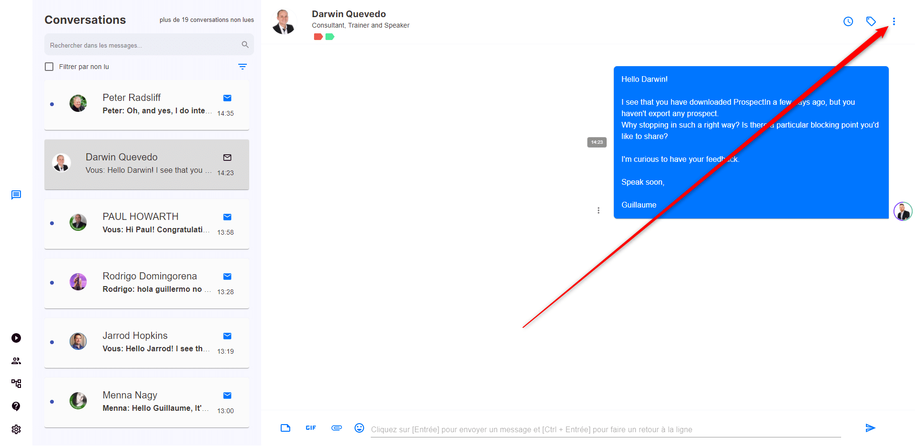Click the message input field
This screenshot has width=915, height=446.
606,429
